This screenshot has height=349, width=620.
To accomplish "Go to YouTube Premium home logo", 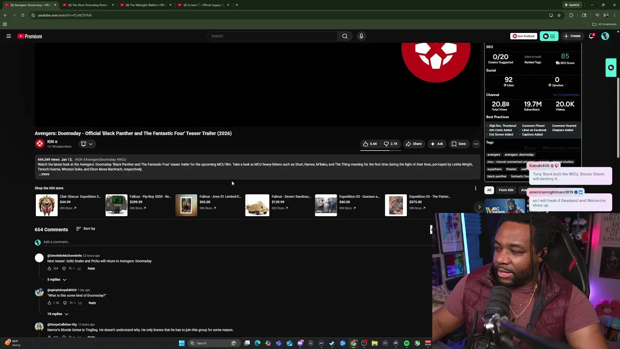I will (30, 36).
